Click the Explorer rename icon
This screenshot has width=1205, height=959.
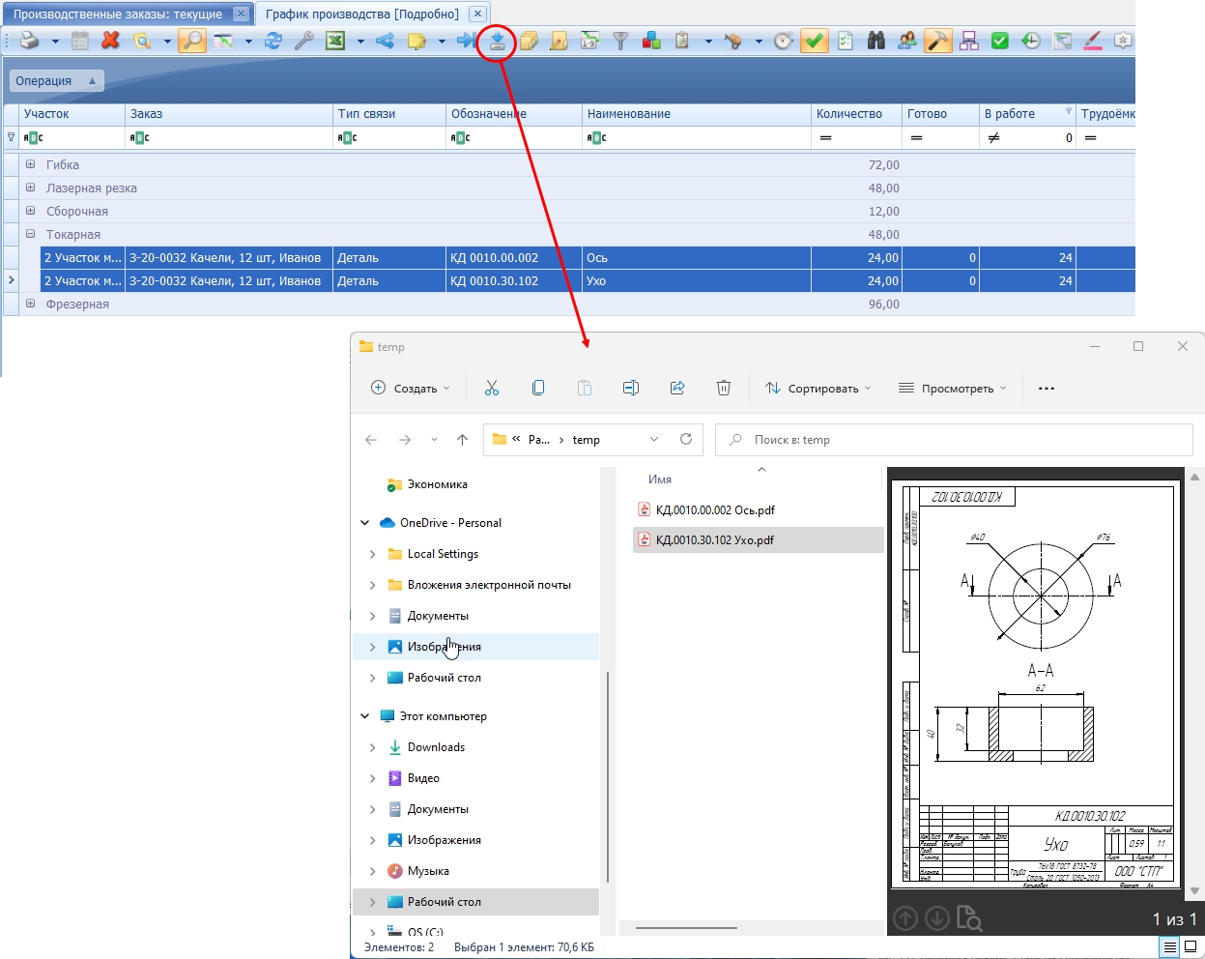(x=631, y=388)
